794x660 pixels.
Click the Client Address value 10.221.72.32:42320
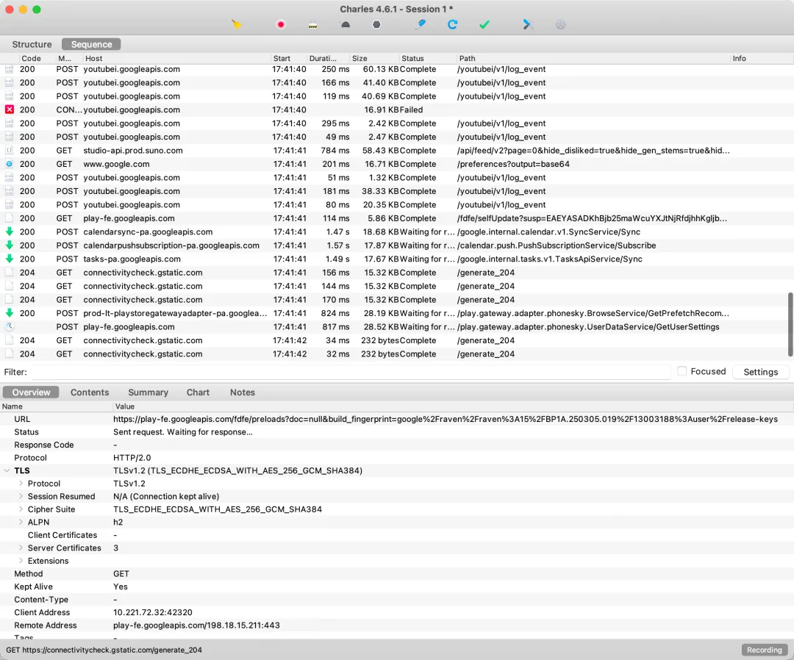coord(152,612)
